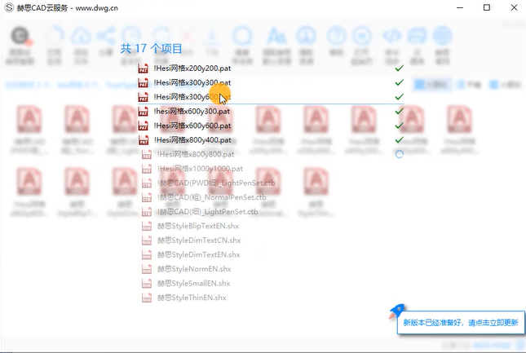Click the loading spinner for !Hesi网格x800y800.pat
This screenshot has width=526, height=353.
(399, 154)
